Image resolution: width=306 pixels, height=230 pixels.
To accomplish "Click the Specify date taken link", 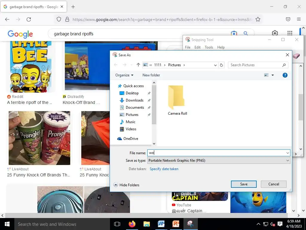I will tap(164, 169).
